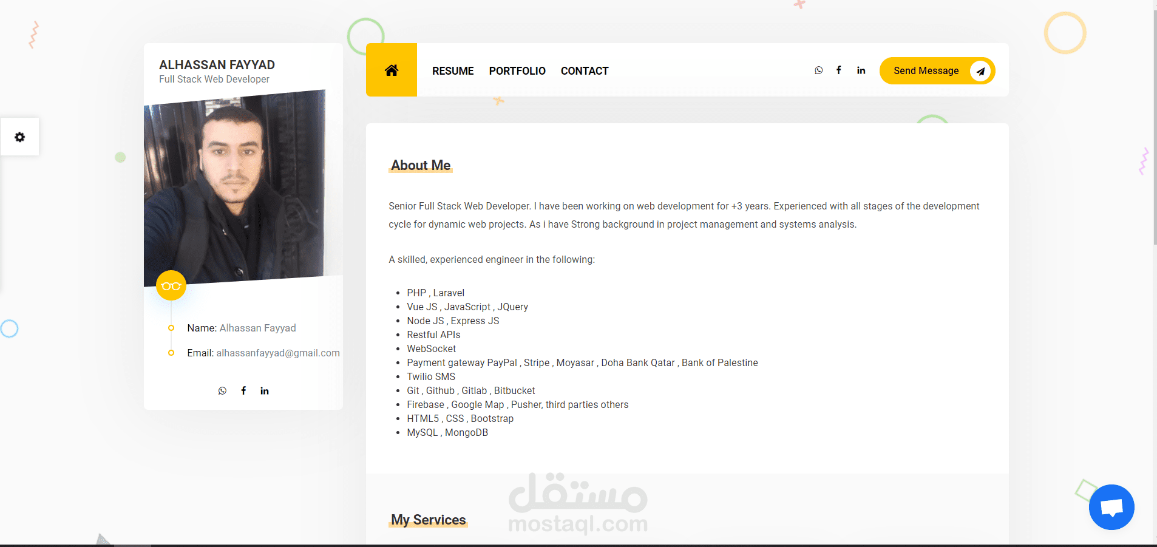Click 'A skilled, experienced engineer' sentence
1157x547 pixels.
[492, 259]
